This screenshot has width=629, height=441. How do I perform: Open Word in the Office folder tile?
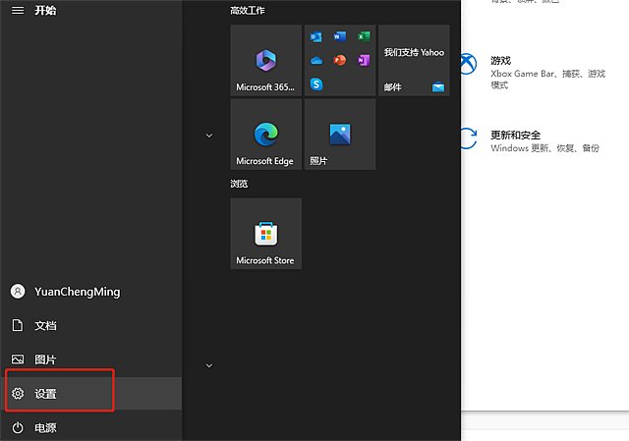(340, 37)
